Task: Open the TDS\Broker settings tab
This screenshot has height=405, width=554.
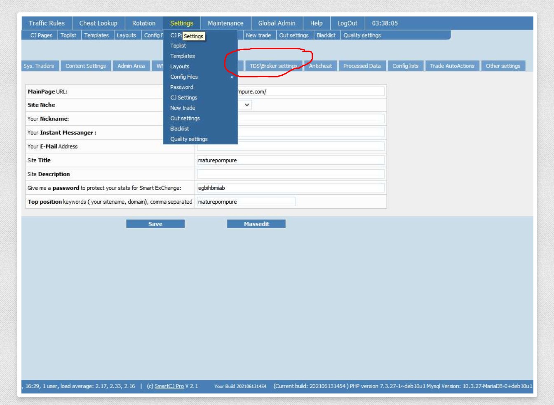Action: (274, 66)
